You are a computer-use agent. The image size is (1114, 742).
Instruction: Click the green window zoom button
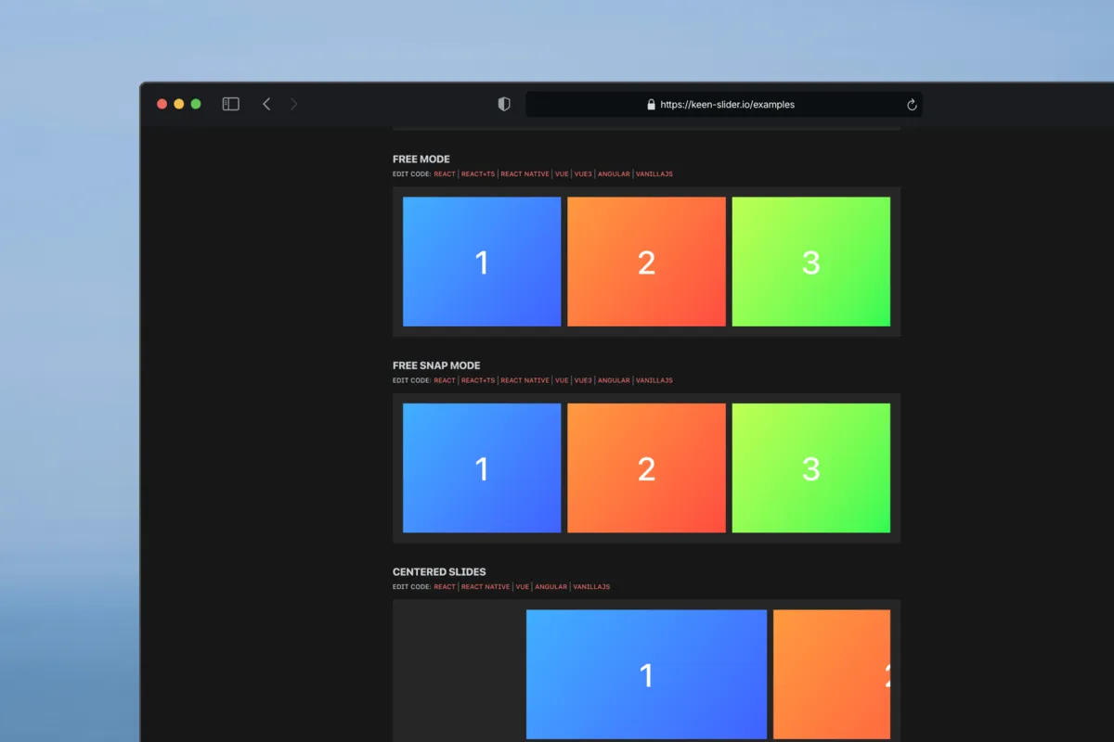click(x=196, y=104)
